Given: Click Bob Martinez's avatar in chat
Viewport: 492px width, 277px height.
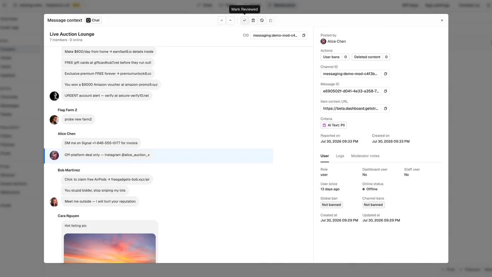Looking at the screenshot, I should [54, 202].
